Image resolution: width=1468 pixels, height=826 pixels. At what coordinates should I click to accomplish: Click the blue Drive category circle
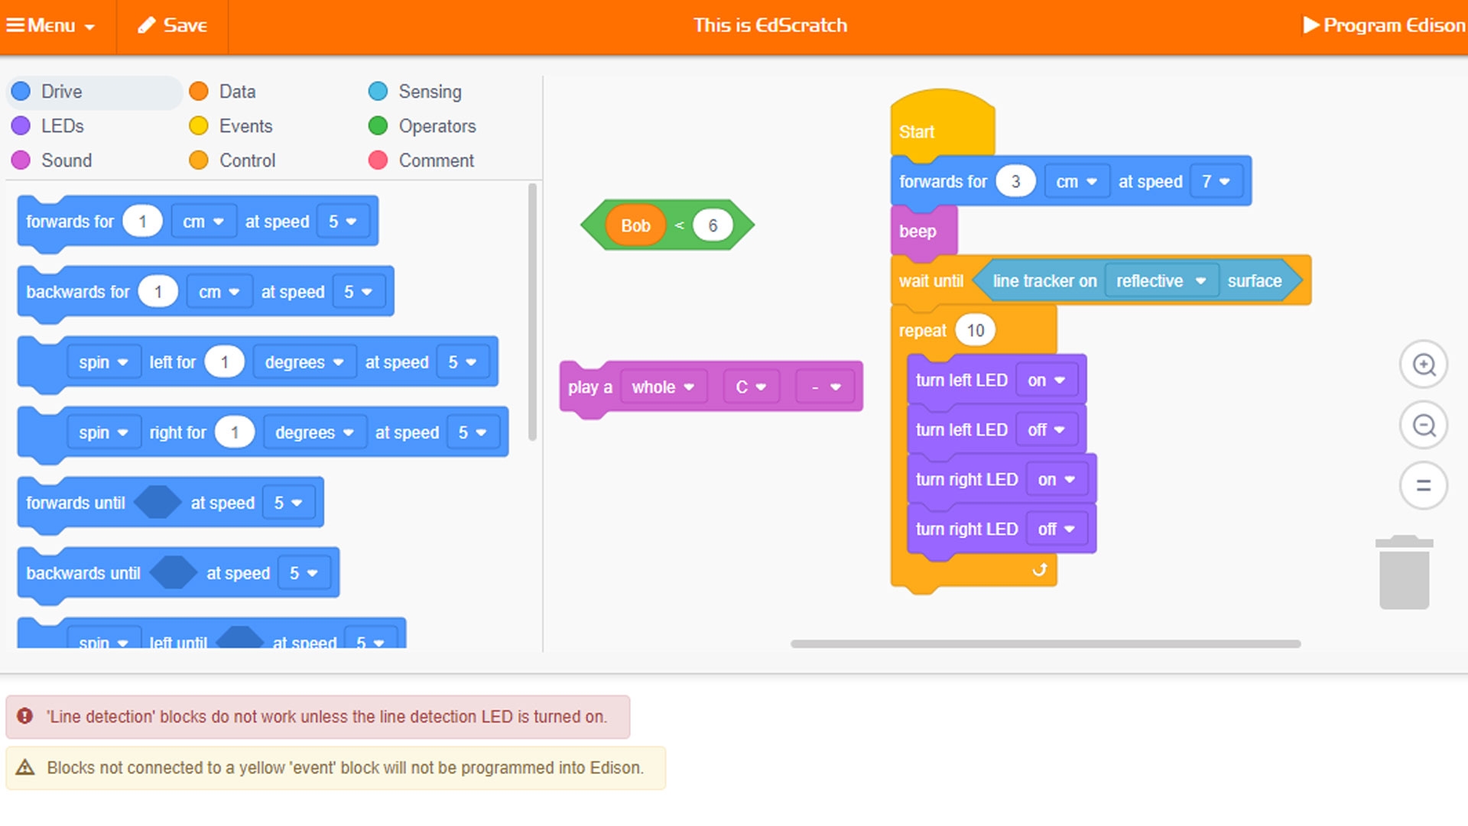point(21,92)
